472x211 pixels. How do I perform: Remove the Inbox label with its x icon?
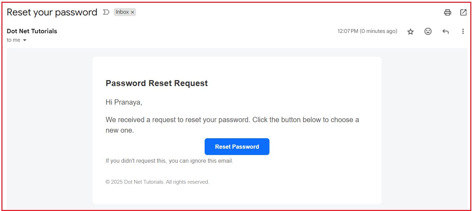tap(132, 12)
